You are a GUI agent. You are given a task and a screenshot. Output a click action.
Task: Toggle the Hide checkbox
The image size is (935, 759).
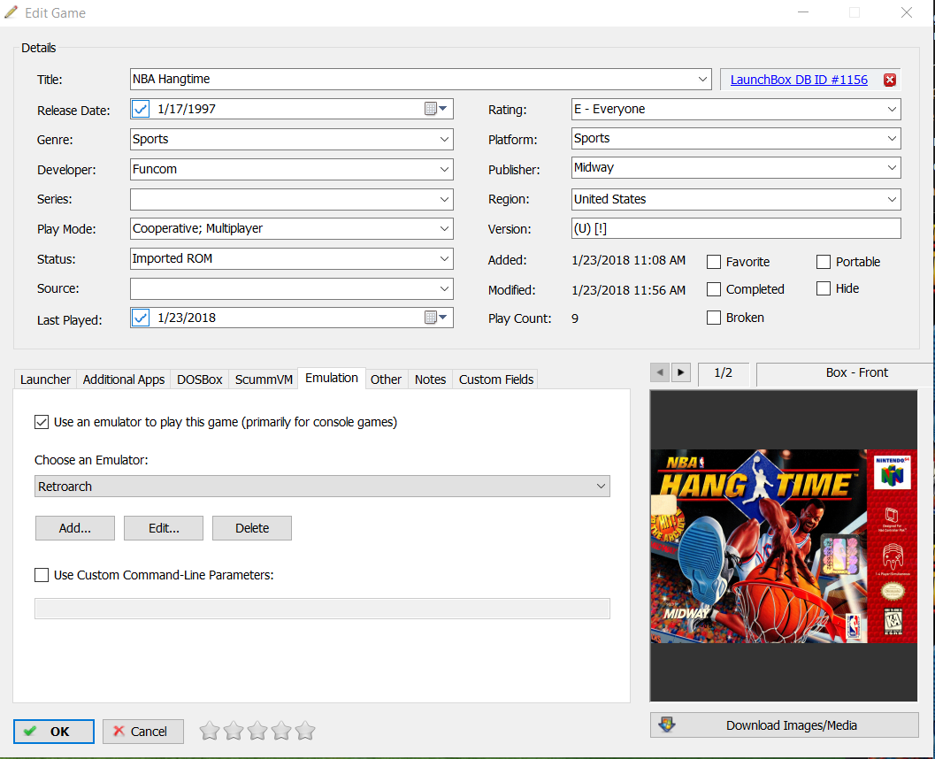[x=824, y=288]
